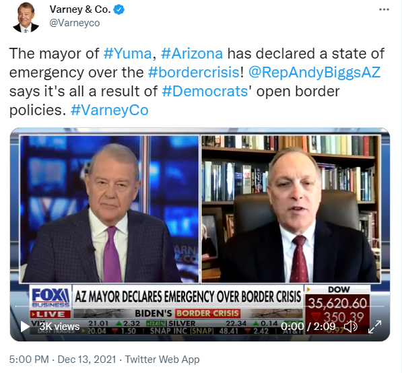The image size is (402, 373).
Task: Click the blue verified badge
Action: pos(119,9)
